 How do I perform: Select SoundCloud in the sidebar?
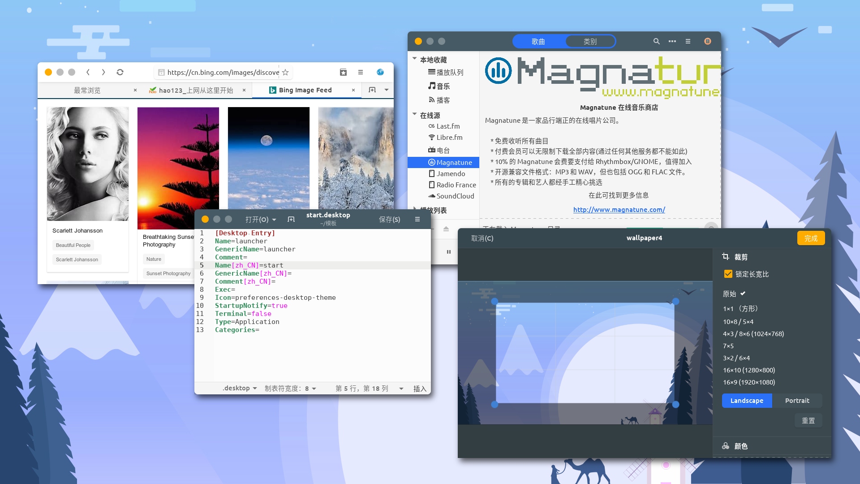[x=443, y=196]
